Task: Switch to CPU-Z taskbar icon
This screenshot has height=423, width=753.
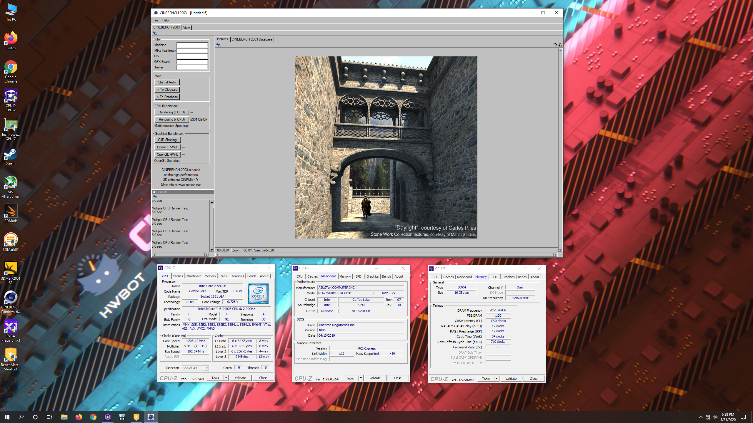Action: point(107,417)
